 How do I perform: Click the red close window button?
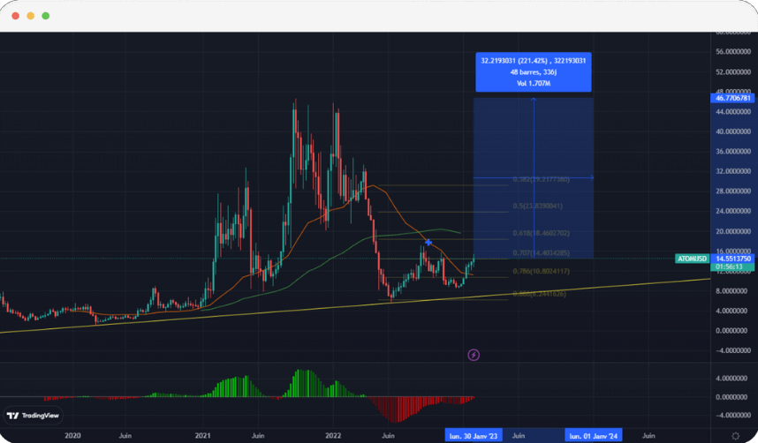14,16
